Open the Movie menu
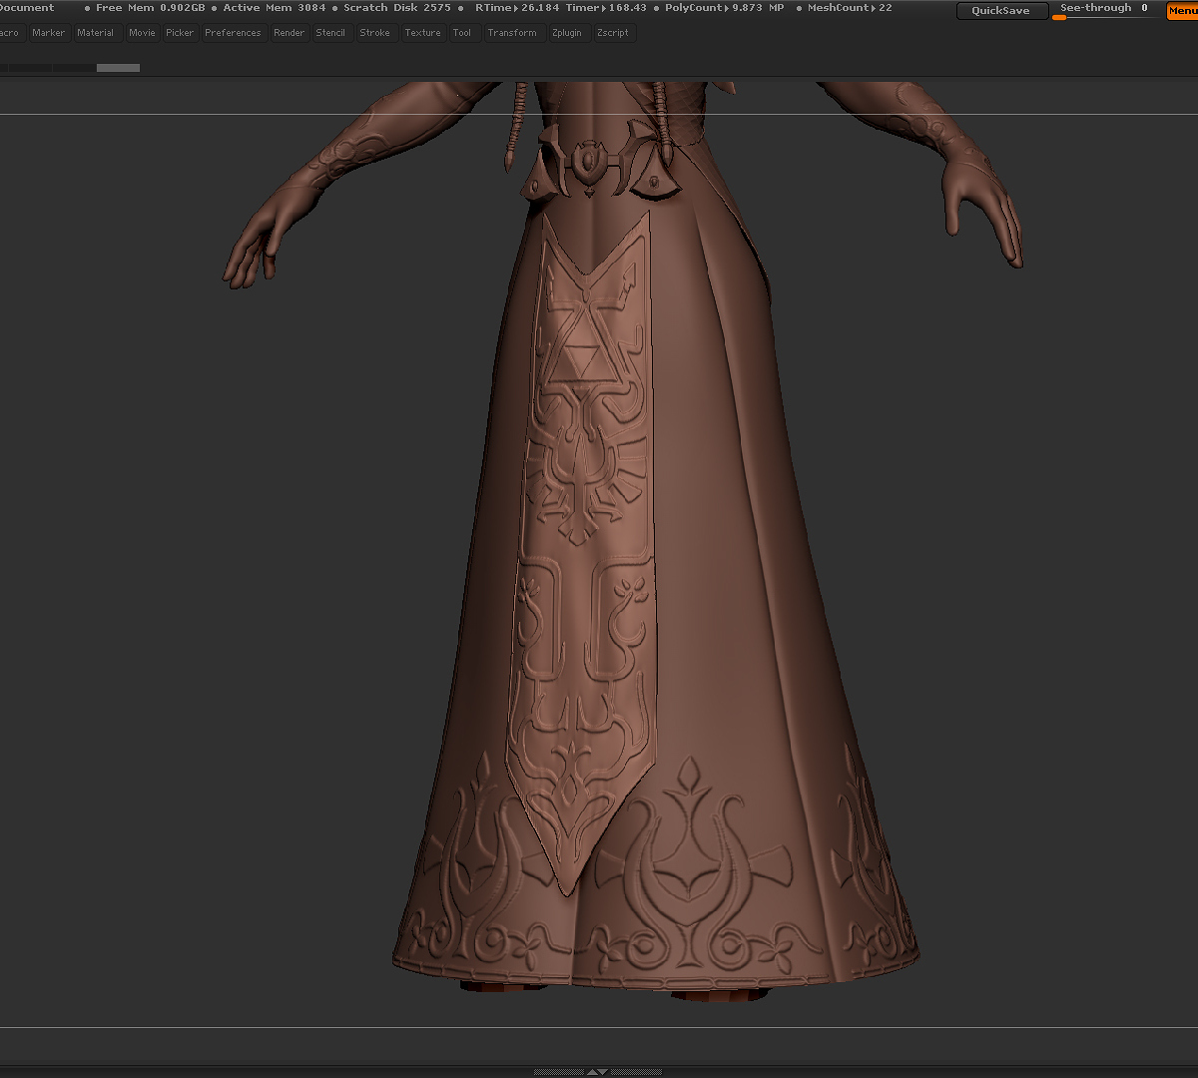 (x=142, y=33)
